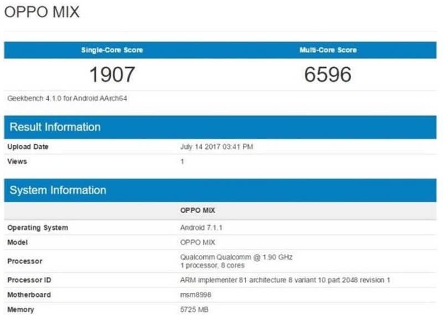Select the Upload Date label

point(28,146)
